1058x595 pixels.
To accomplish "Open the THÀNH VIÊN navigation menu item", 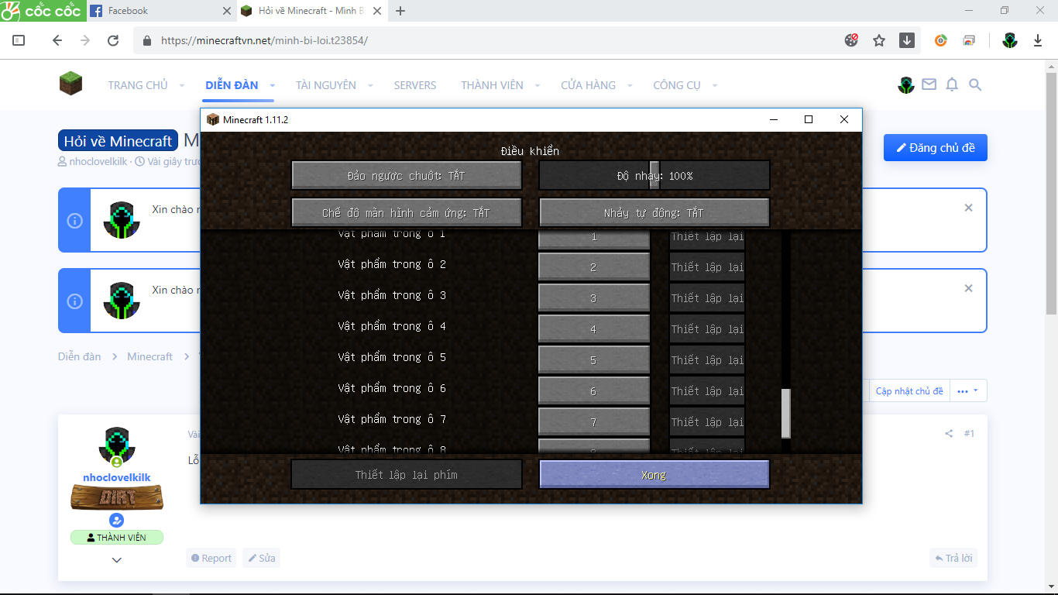I will click(x=492, y=85).
